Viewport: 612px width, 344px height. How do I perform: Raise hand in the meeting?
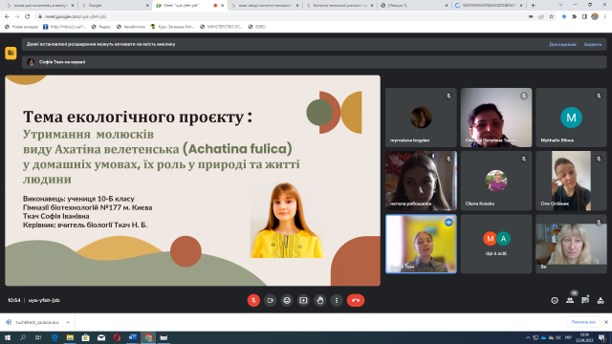[x=320, y=300]
